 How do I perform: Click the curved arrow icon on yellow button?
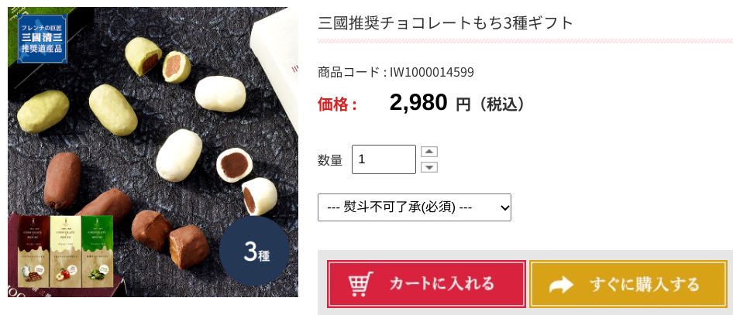(x=561, y=284)
